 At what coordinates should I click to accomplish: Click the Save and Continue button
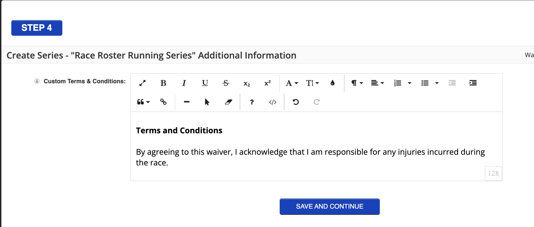click(329, 206)
